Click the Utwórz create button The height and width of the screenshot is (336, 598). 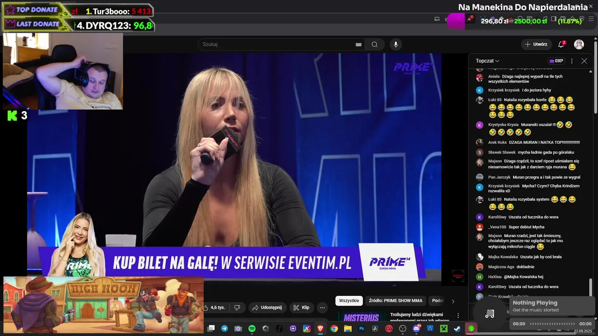point(536,44)
